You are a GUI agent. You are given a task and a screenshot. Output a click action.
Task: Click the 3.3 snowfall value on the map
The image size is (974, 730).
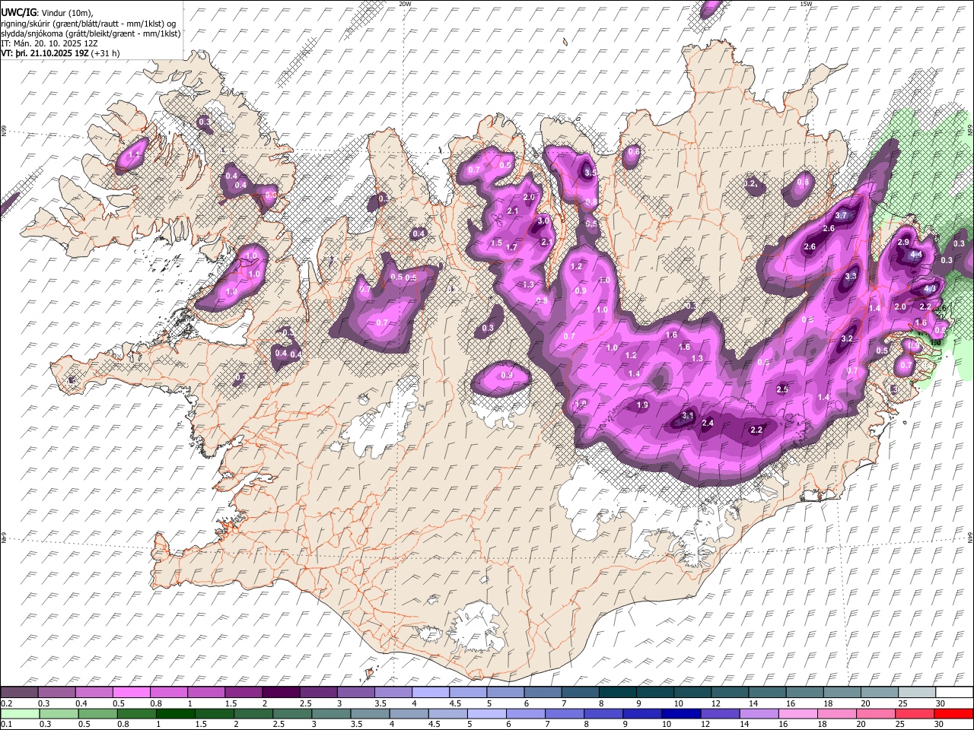point(851,276)
